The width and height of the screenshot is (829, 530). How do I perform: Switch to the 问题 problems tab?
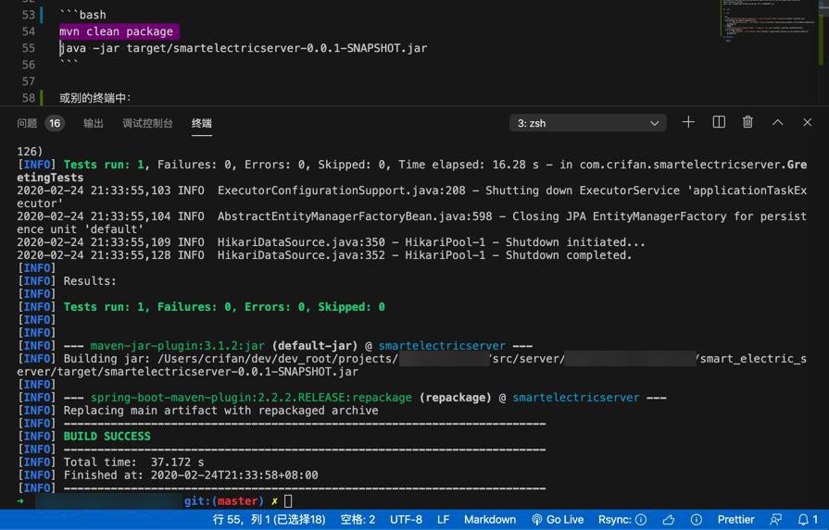click(x=27, y=123)
